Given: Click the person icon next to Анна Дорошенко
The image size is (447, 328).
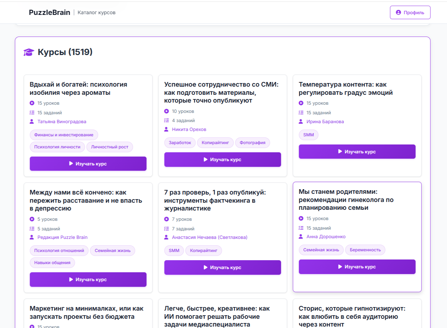Looking at the screenshot, I should [301, 237].
